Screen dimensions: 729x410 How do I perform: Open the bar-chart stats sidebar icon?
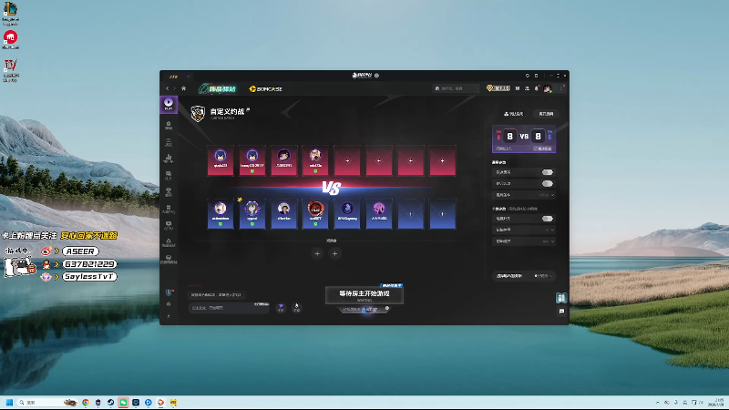click(x=169, y=159)
